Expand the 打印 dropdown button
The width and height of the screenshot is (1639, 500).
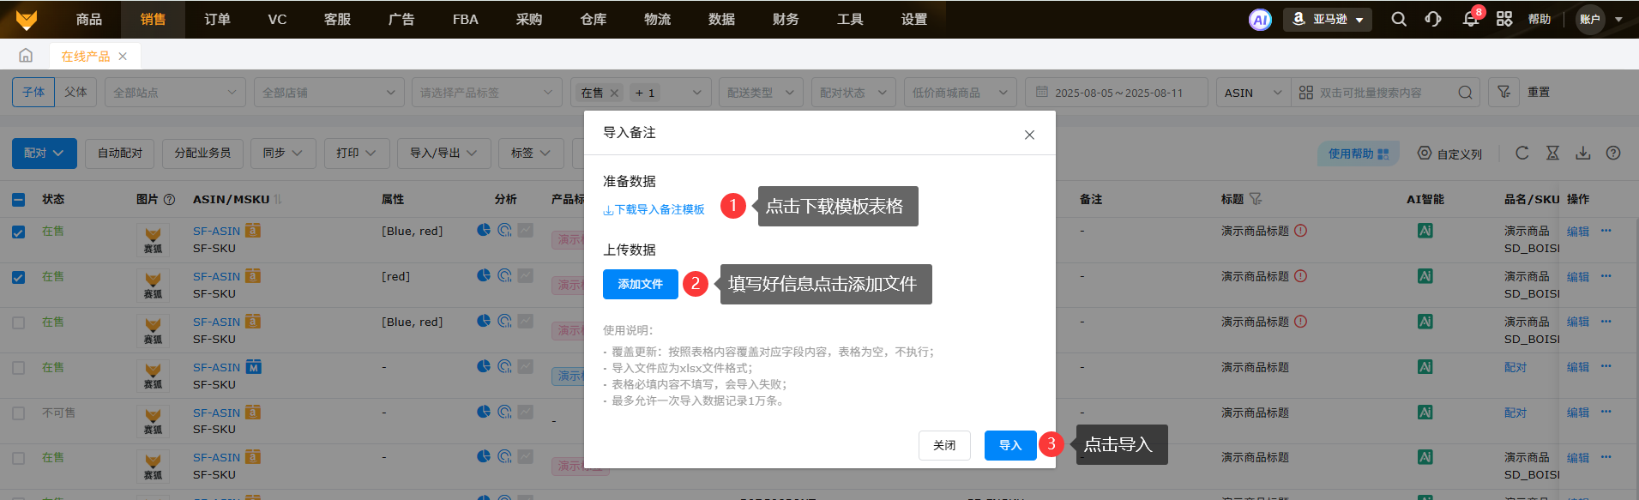tap(357, 153)
